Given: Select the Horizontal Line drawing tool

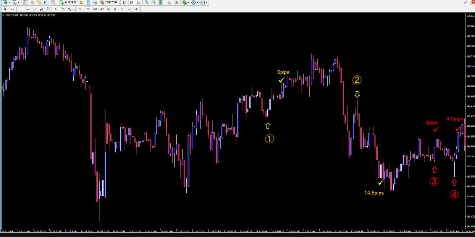Looking at the screenshot, I should point(28,9).
